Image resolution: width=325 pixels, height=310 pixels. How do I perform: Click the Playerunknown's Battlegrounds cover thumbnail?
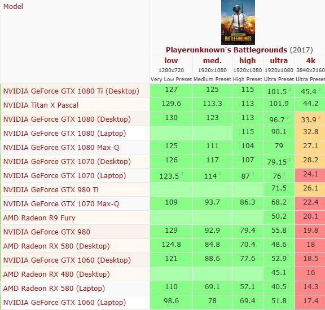tap(238, 23)
